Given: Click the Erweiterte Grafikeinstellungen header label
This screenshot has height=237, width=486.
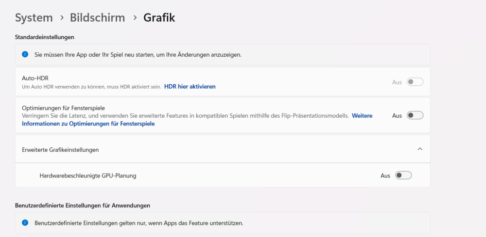Looking at the screenshot, I should tap(60, 150).
